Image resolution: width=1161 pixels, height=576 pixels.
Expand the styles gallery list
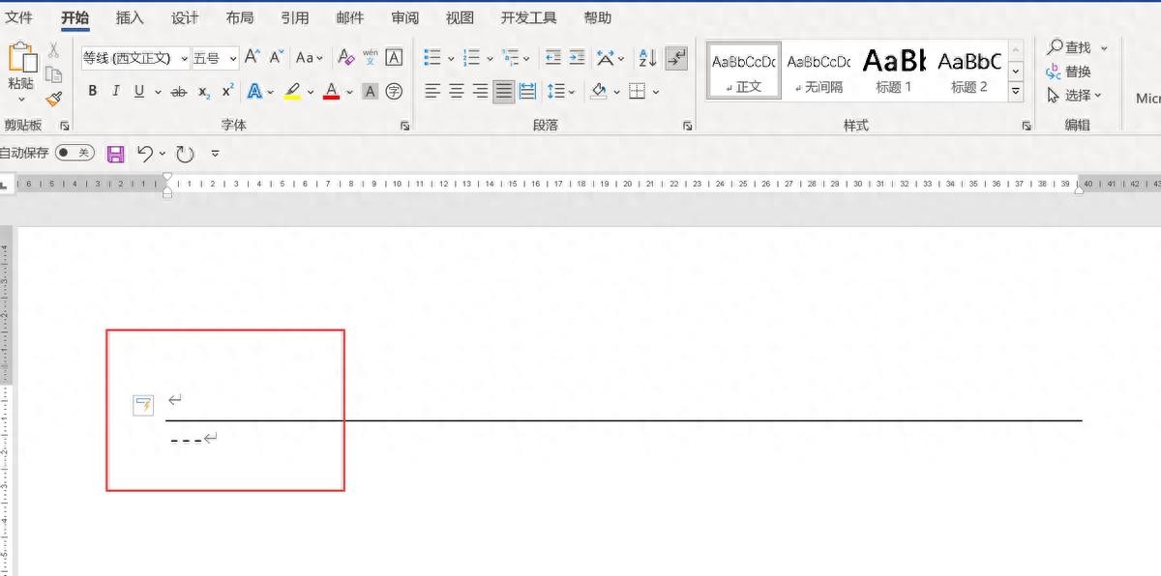pos(1015,92)
